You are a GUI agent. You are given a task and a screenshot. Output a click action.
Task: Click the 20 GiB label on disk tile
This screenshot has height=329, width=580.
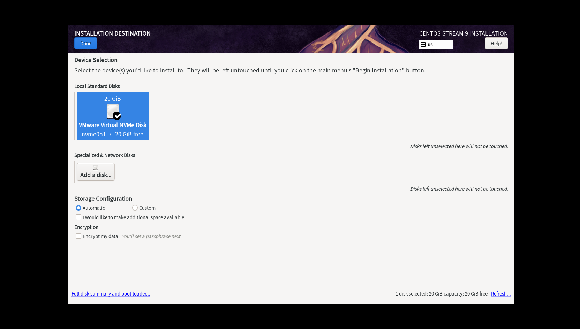click(x=113, y=99)
